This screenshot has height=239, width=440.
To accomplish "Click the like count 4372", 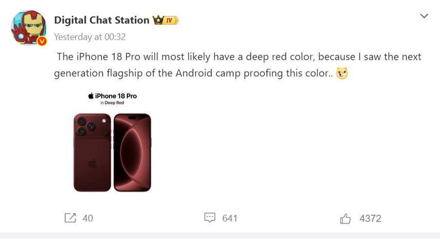I will coord(370,218).
